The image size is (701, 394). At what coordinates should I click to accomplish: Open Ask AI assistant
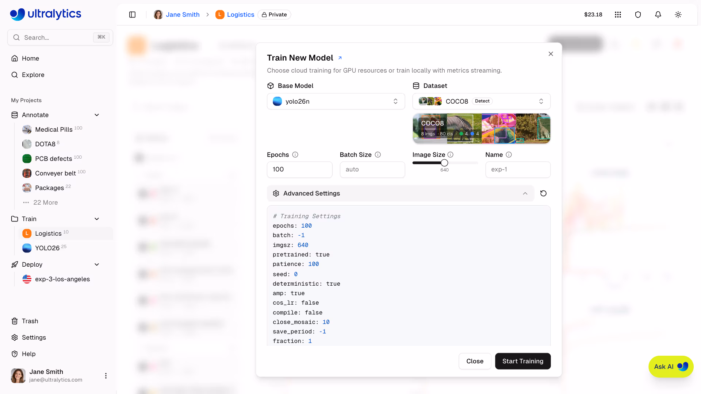(x=671, y=367)
